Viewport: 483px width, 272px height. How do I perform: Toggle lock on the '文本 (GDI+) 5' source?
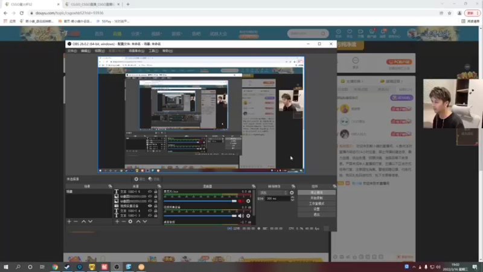(156, 192)
